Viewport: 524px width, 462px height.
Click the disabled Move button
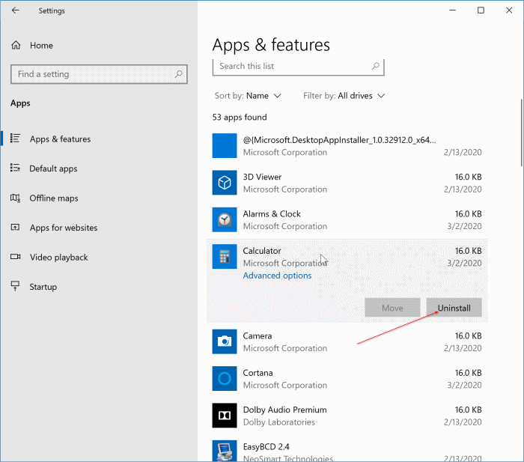(x=392, y=308)
